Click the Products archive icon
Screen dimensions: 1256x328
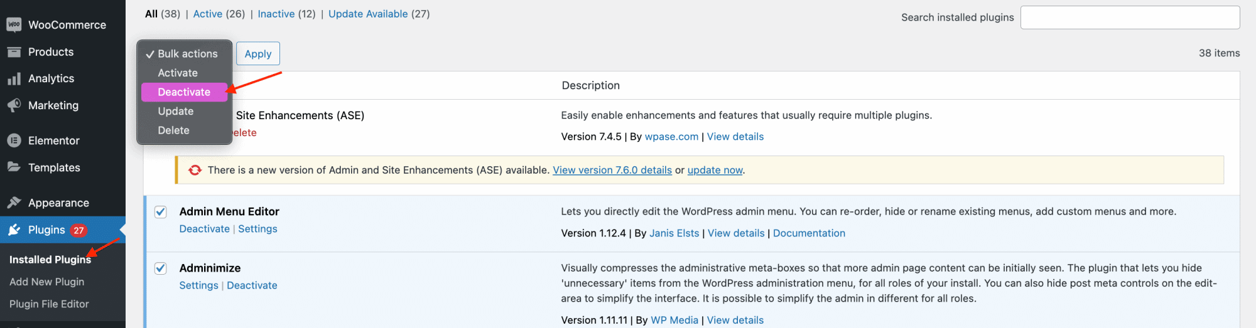click(14, 52)
